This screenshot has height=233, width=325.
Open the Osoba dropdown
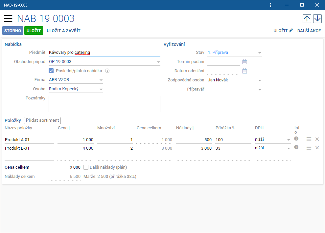pyautogui.click(x=101, y=89)
